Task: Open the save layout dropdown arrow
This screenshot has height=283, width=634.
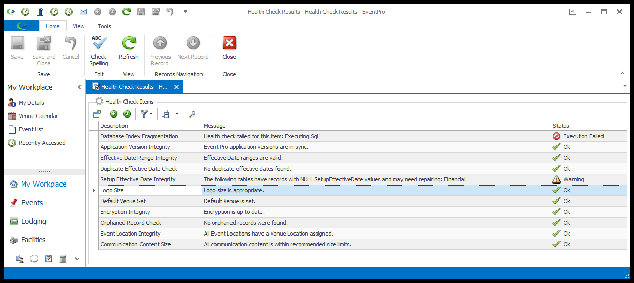Action: 177,114
